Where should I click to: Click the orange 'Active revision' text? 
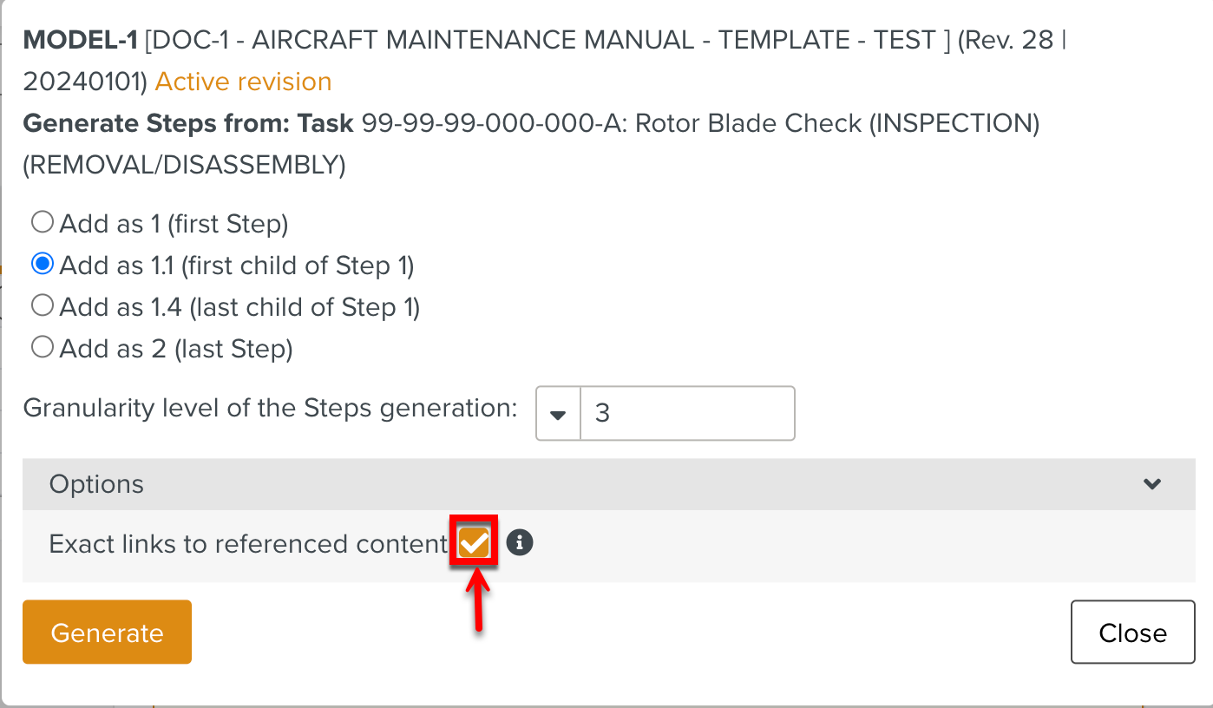(x=243, y=82)
